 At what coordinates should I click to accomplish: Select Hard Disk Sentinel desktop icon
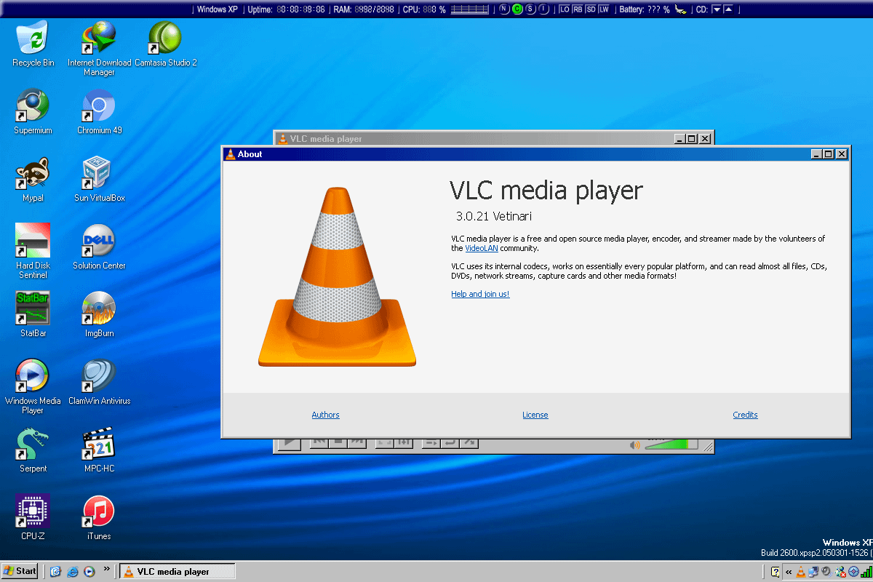pos(33,251)
